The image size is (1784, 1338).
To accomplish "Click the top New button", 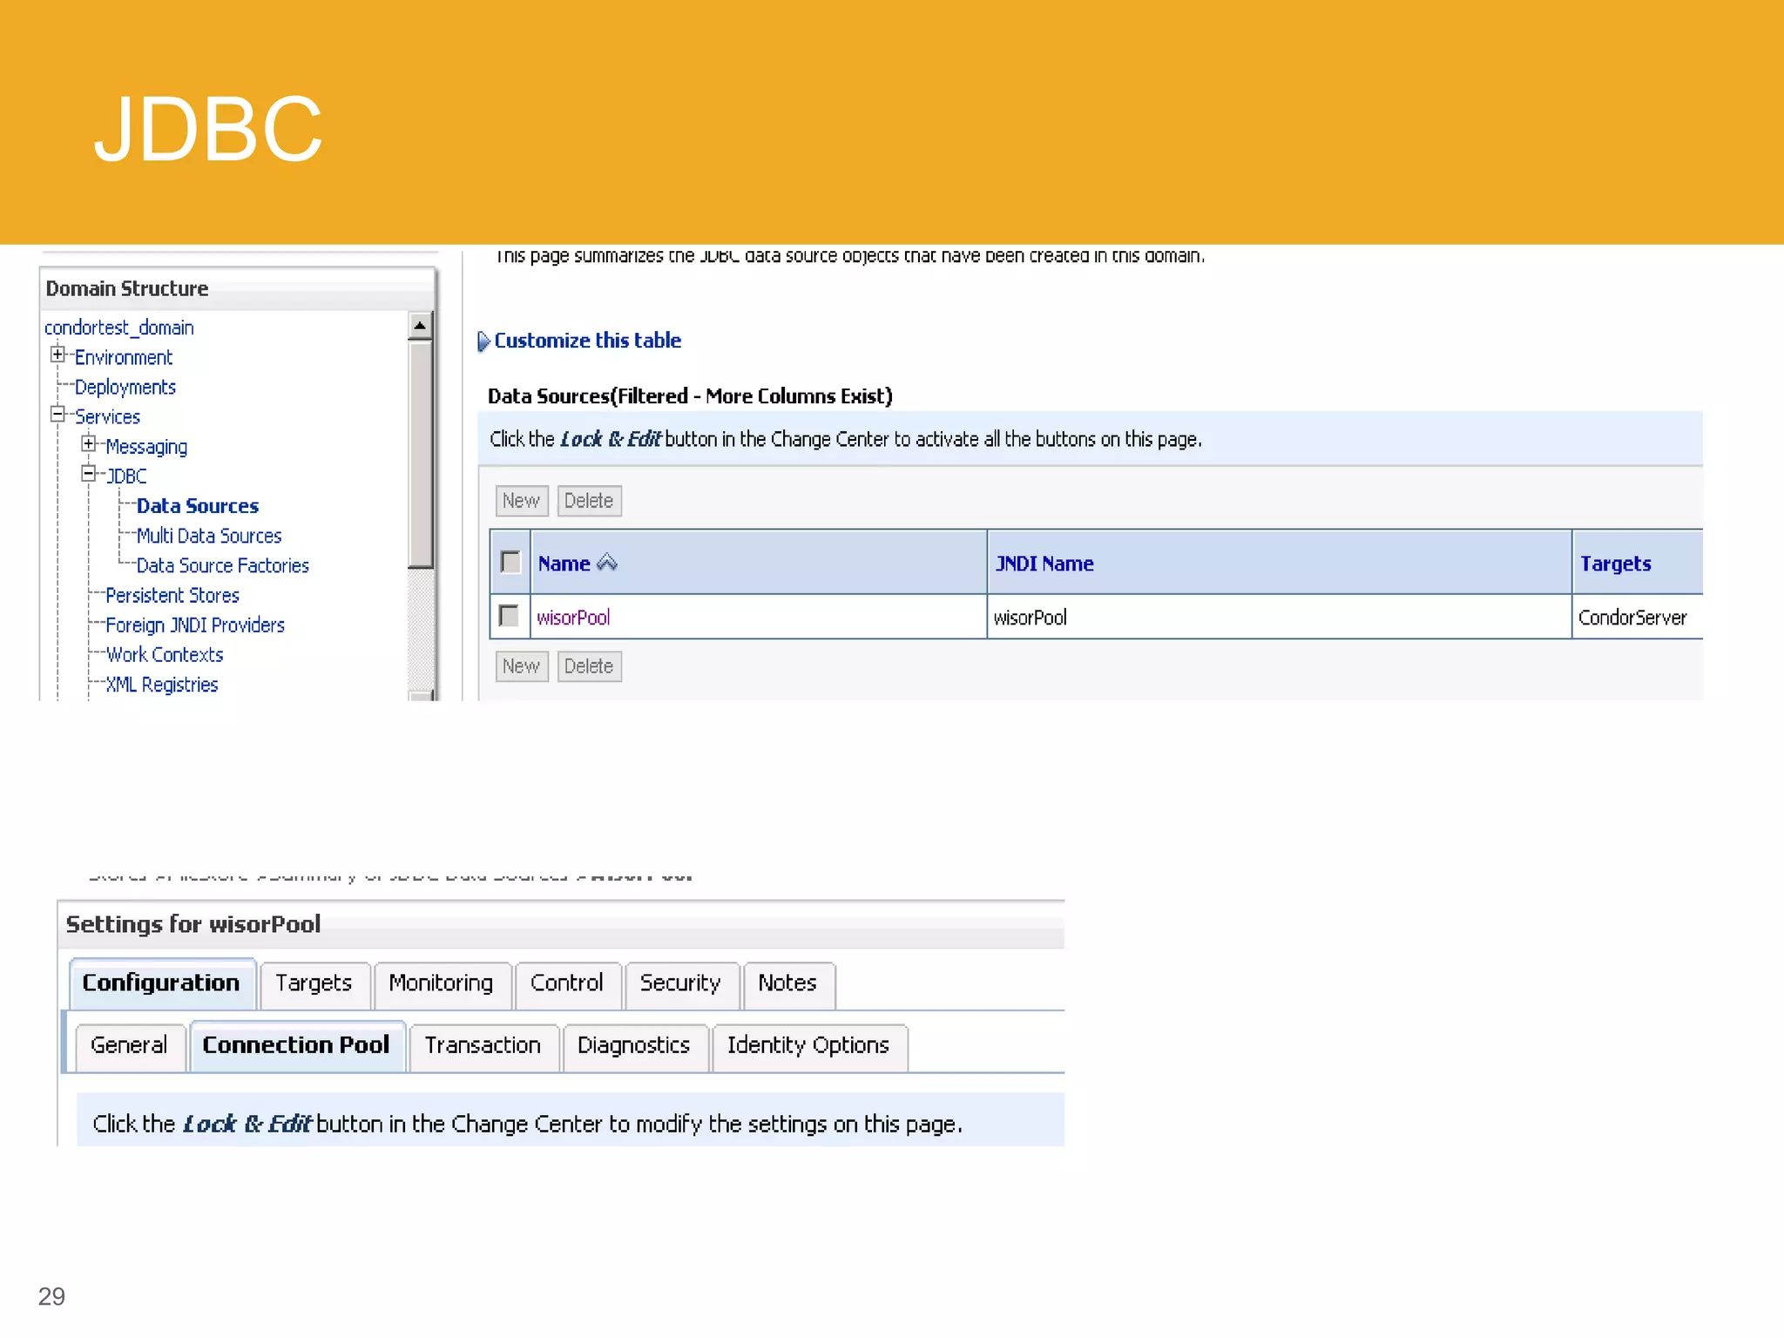I will (522, 501).
